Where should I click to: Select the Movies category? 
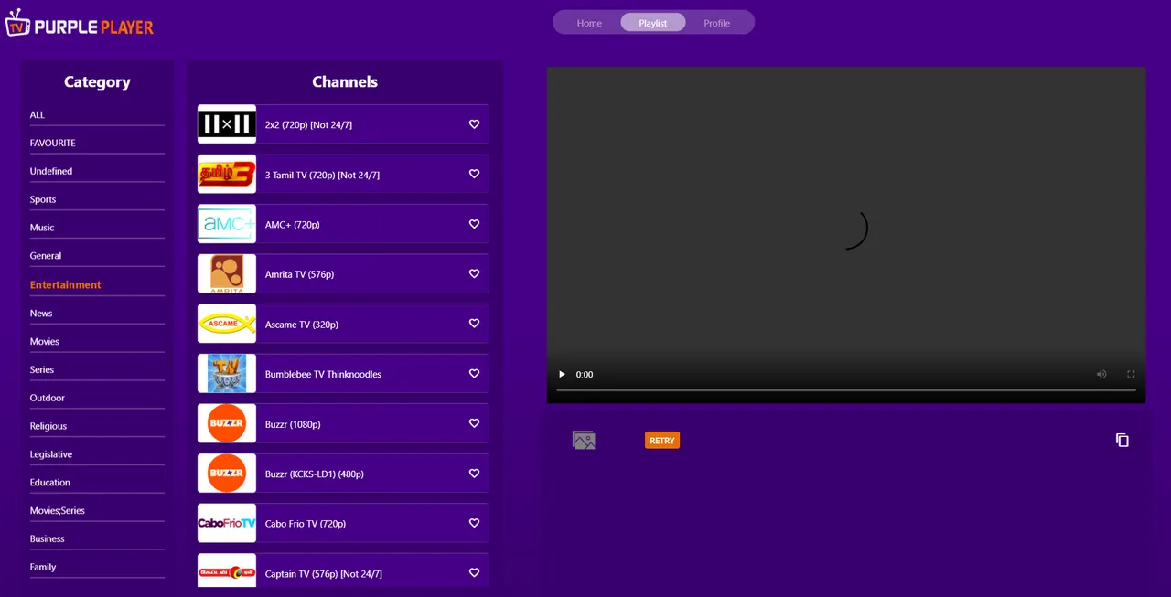44,341
